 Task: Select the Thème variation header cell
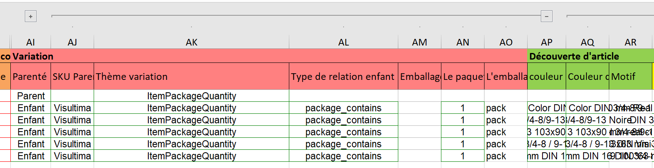pyautogui.click(x=191, y=77)
